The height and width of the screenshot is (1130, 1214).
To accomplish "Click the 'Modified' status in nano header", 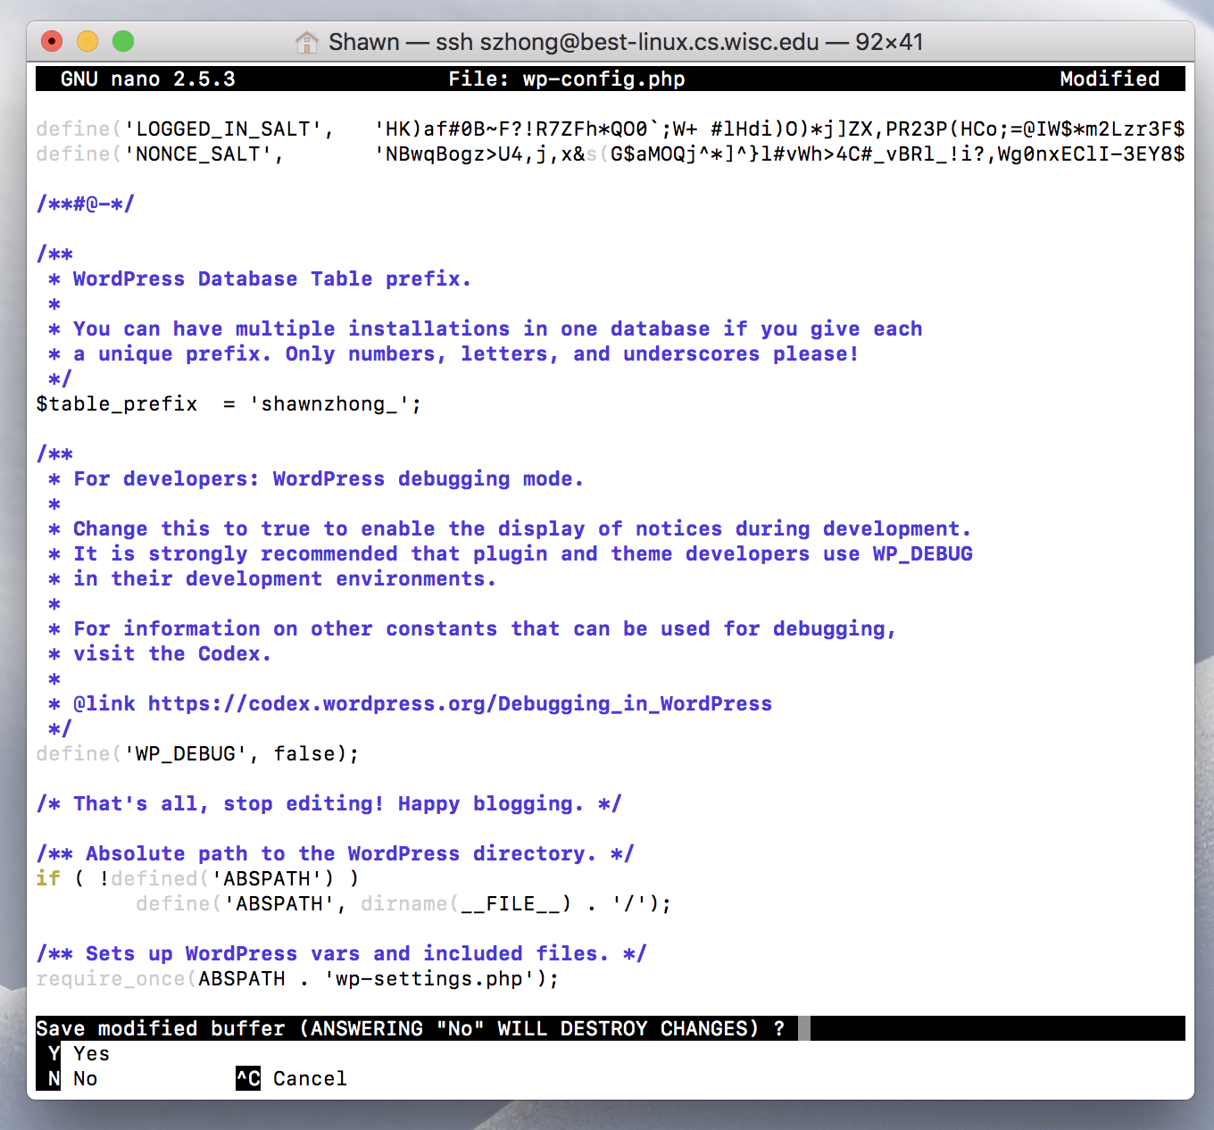I will click(x=1110, y=79).
